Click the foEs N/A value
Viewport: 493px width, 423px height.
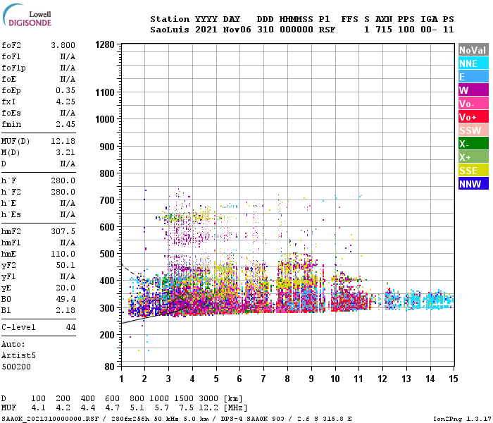click(68, 113)
